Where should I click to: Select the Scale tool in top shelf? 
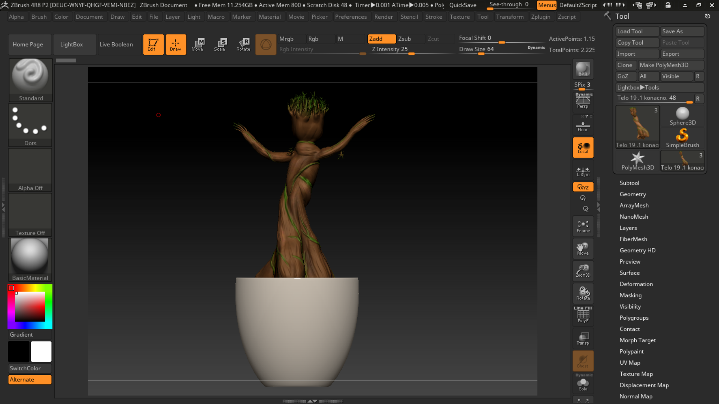220,45
